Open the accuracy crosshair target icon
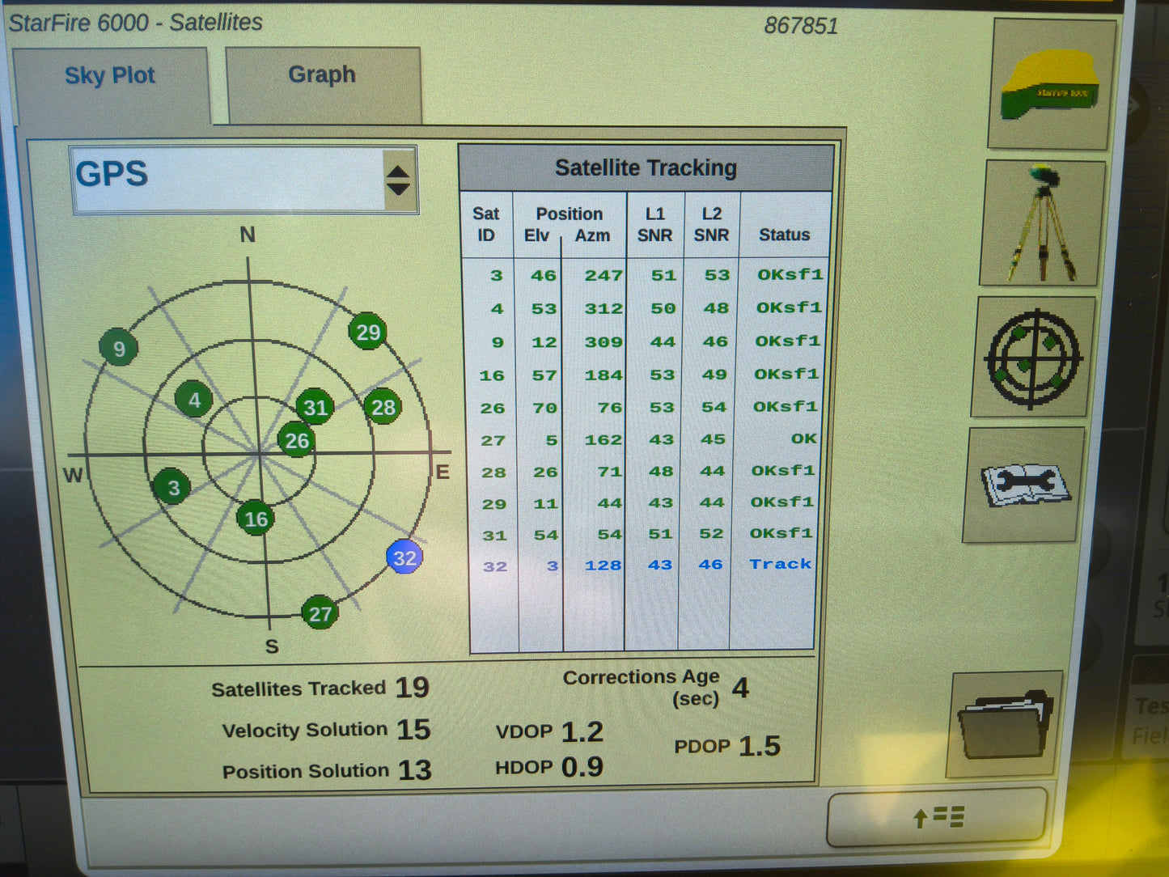 (1029, 358)
